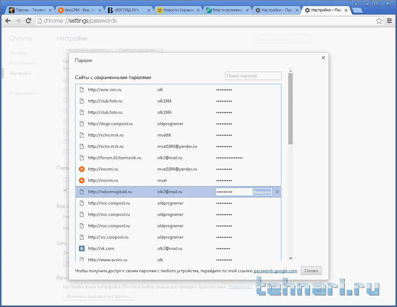
Task: Click the Поиск паролей search field
Action: point(253,76)
